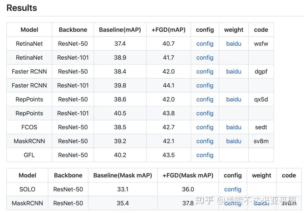The image size is (304, 213).
Task: Open baidu weight link for RetinaNet ResNet-50
Action: point(234,44)
